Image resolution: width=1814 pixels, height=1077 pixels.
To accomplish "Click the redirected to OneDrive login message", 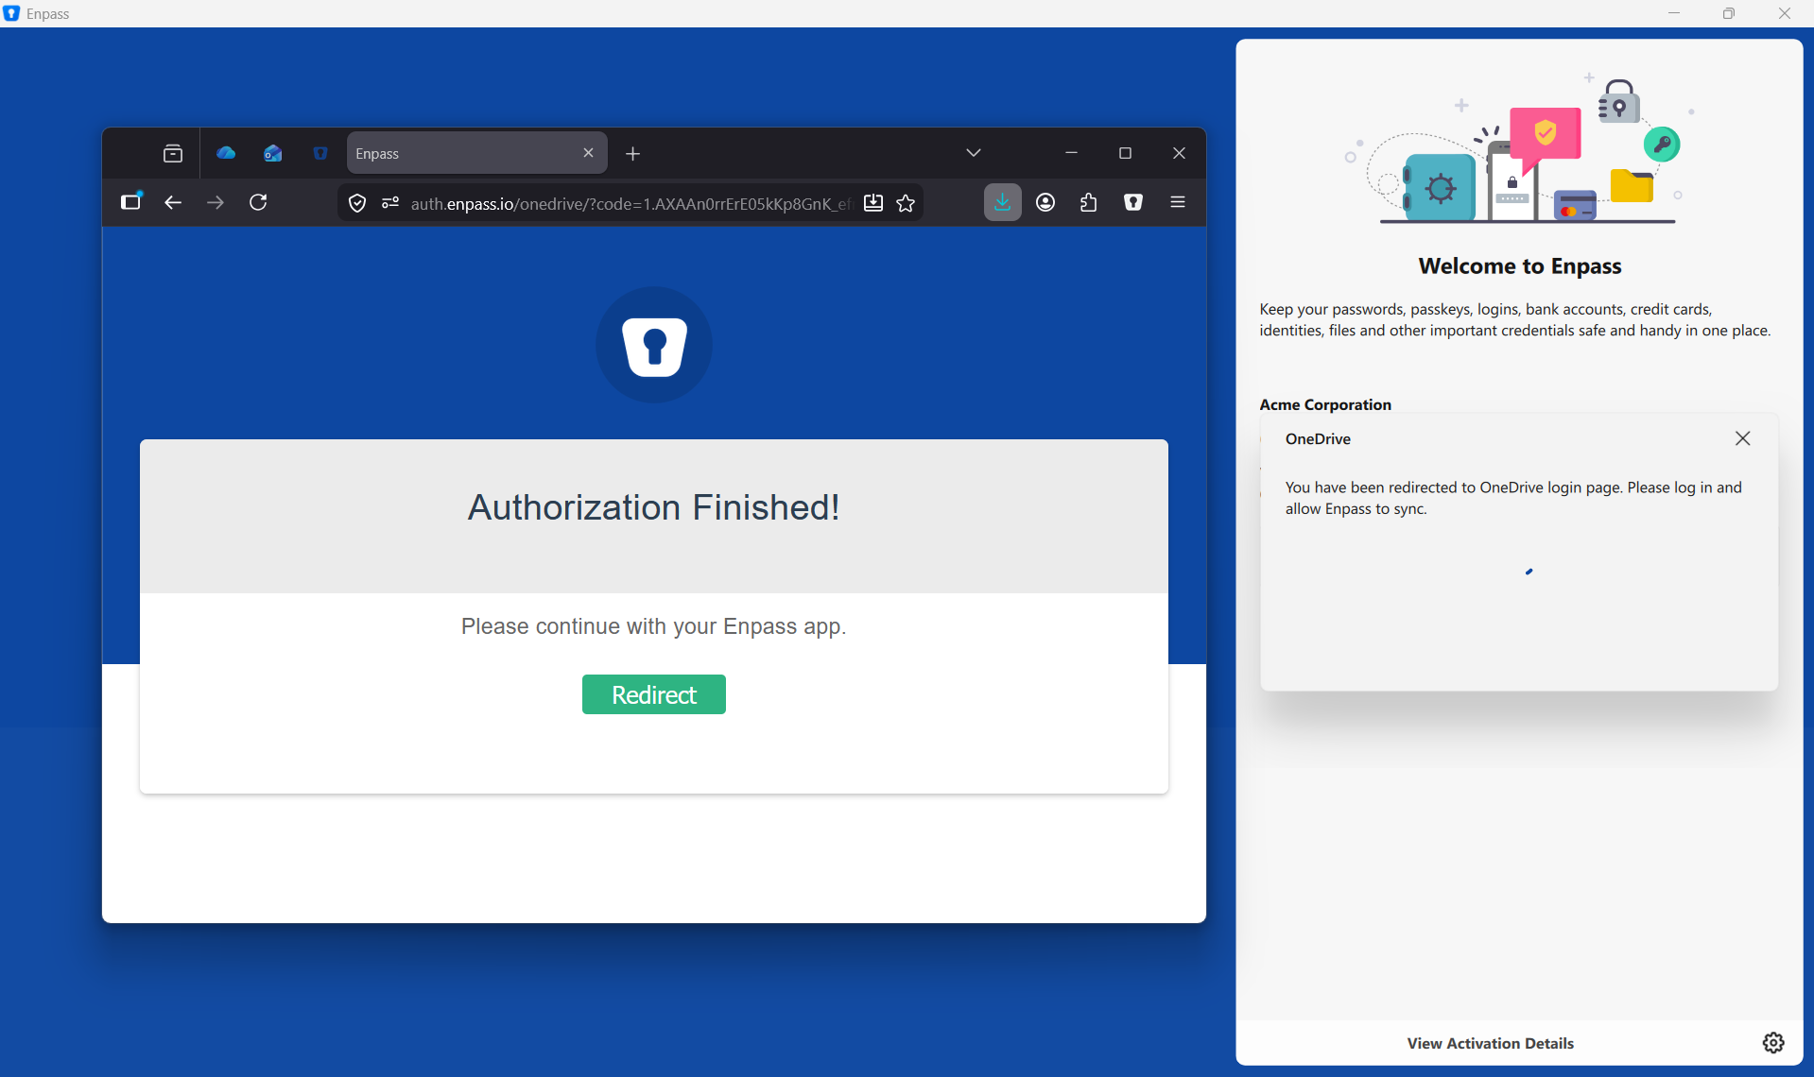I will coord(1512,498).
